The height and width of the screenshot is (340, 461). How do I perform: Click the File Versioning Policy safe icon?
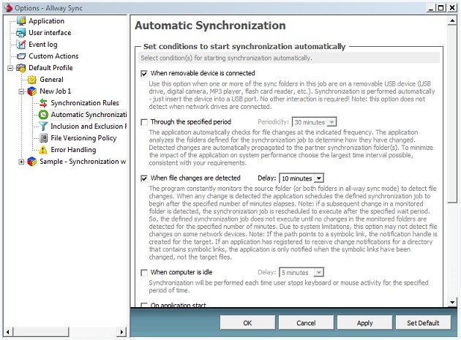tap(43, 138)
